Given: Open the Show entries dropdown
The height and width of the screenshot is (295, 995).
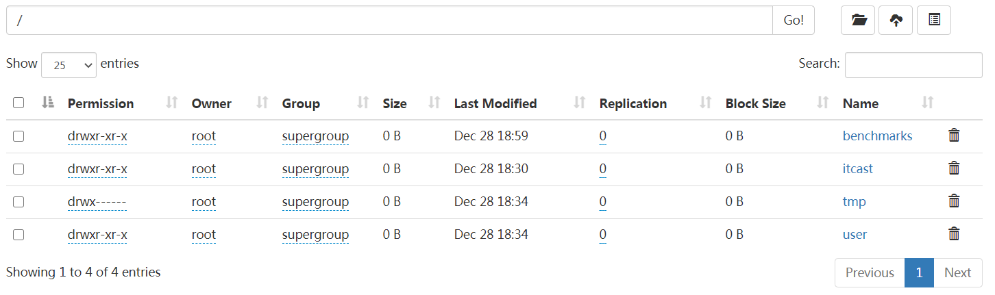Looking at the screenshot, I should (69, 65).
